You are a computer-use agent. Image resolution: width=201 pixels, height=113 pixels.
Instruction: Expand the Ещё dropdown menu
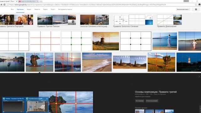point(53,9)
